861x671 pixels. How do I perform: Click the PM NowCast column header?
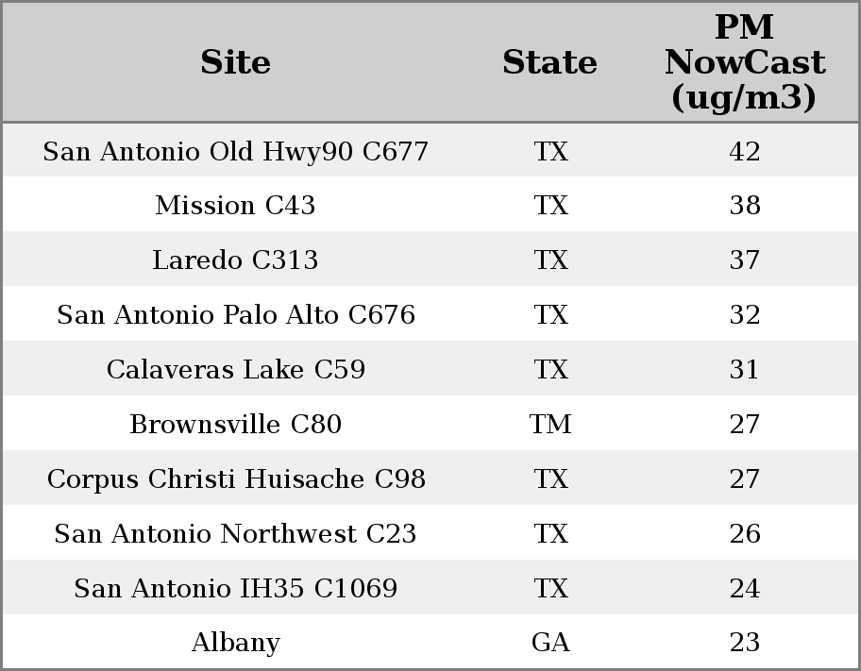pyautogui.click(x=745, y=62)
